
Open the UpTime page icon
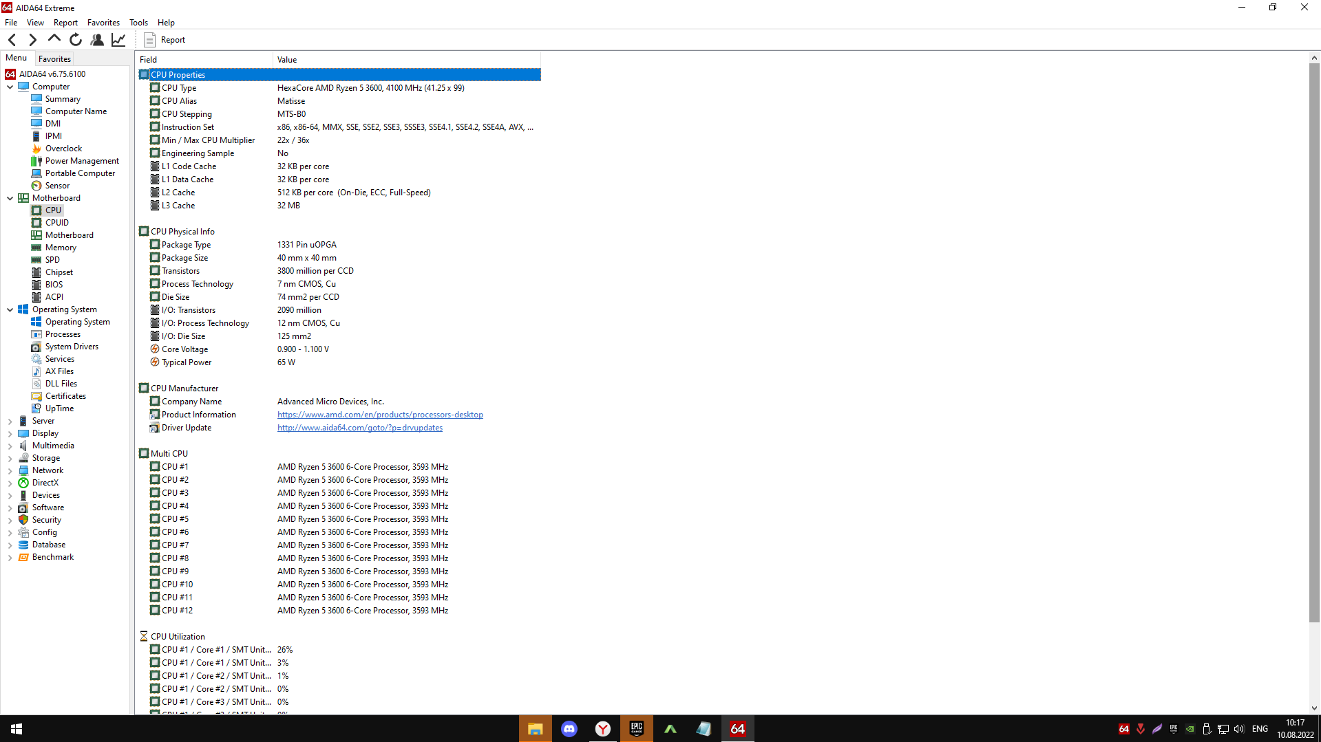pos(36,408)
